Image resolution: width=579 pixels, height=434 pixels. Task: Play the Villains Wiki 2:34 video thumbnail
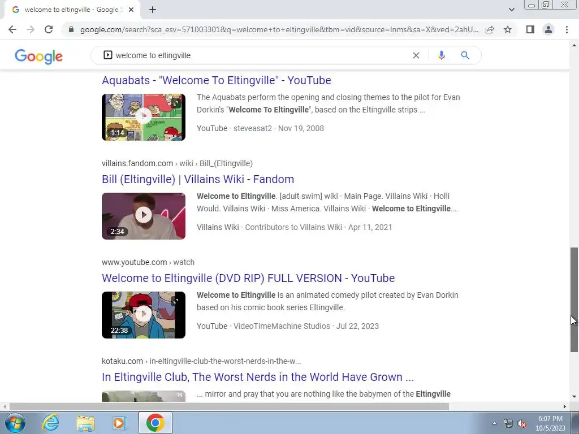[144, 216]
